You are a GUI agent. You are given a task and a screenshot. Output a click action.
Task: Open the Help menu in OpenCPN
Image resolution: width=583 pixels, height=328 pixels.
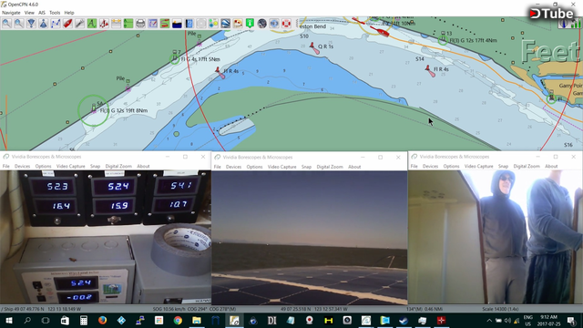[69, 13]
